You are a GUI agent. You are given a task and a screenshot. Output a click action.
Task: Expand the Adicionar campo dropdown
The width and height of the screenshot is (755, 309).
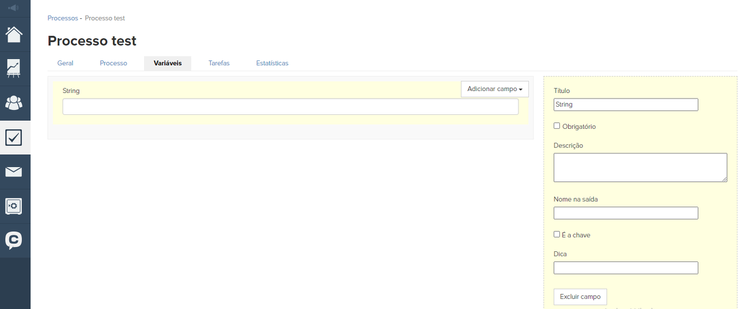pos(495,89)
